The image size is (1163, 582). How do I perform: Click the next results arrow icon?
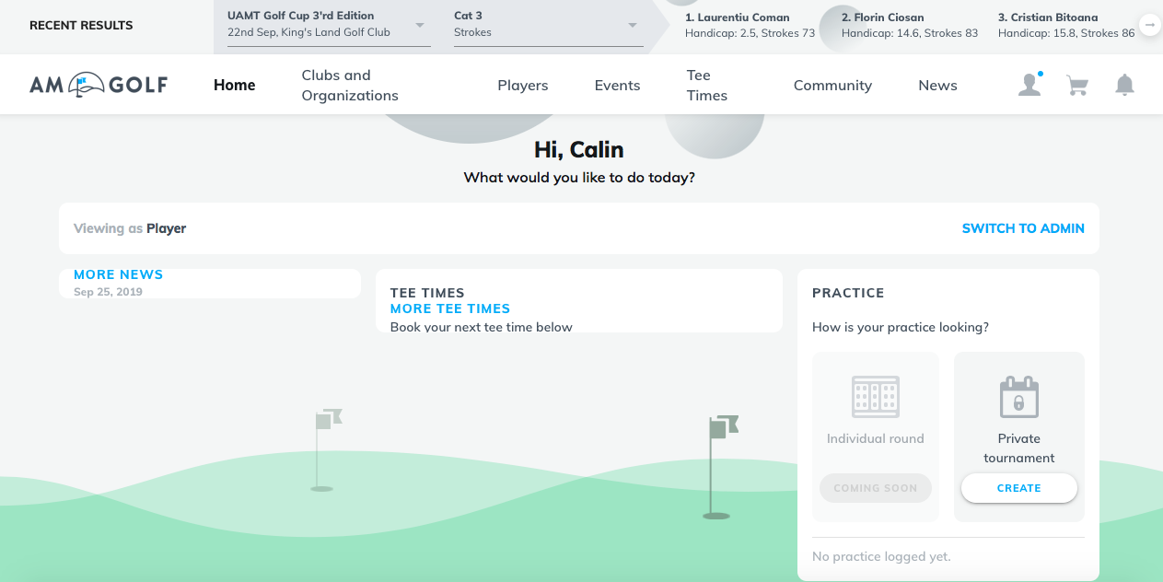1149,25
